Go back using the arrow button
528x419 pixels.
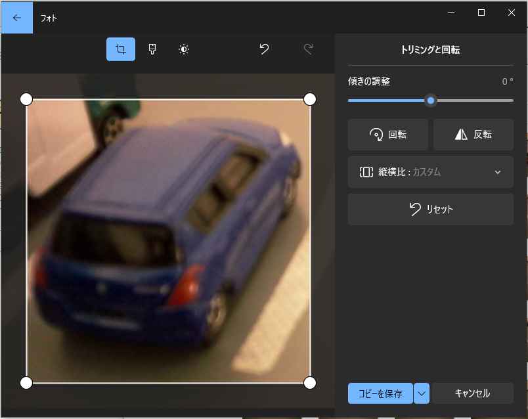coord(17,18)
